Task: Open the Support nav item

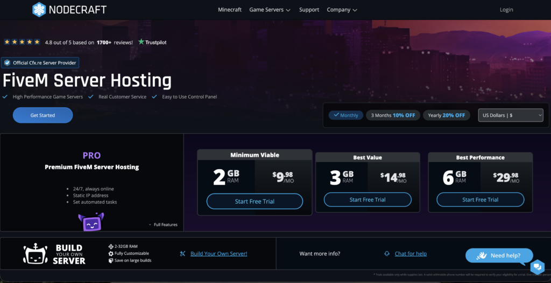Action: pos(309,10)
